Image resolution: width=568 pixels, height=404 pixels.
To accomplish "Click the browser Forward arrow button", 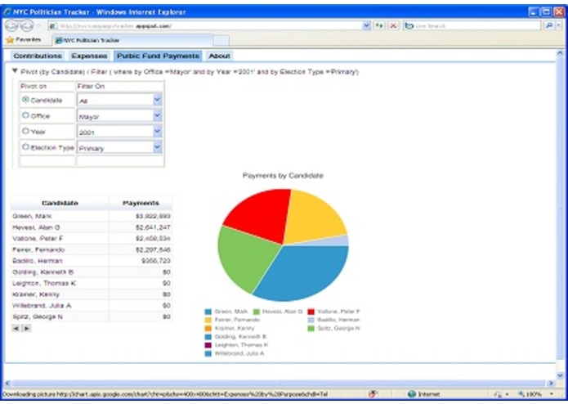I will coord(27,25).
